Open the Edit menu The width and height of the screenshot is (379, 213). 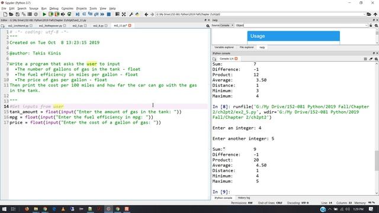(12, 8)
